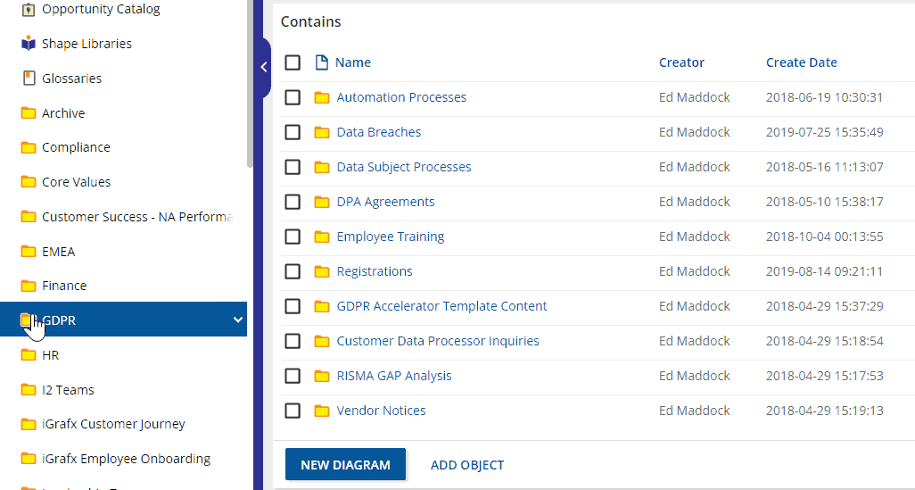Collapse the left sidebar panel arrow
This screenshot has width=915, height=490.
(263, 67)
